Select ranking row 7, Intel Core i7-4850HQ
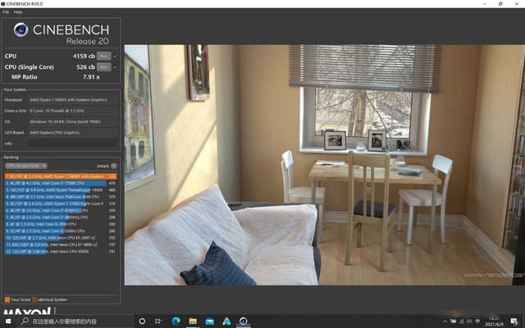Image resolution: width=525 pixels, height=328 pixels. tap(61, 217)
